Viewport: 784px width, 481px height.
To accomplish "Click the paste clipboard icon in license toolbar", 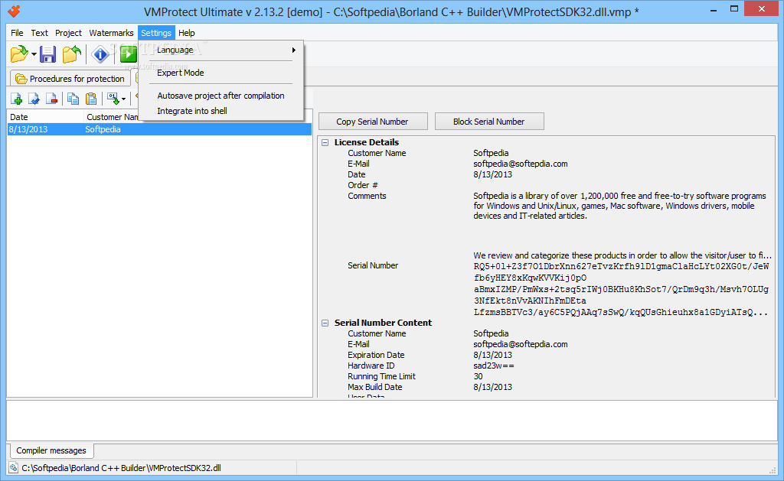I will point(91,99).
